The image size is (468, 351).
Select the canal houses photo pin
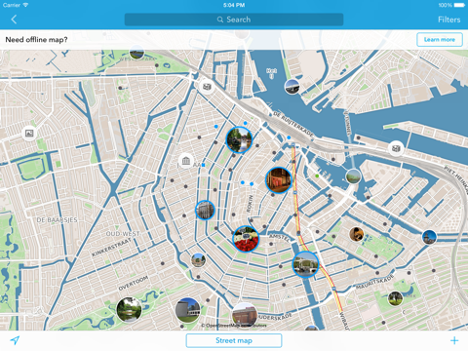tap(239, 139)
